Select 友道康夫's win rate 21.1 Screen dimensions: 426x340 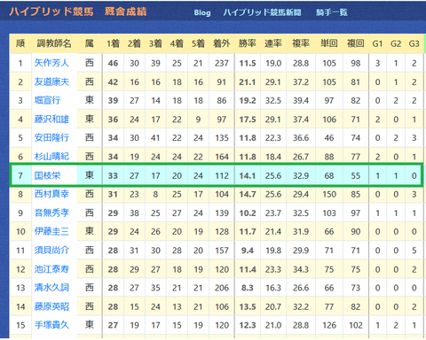pos(248,82)
